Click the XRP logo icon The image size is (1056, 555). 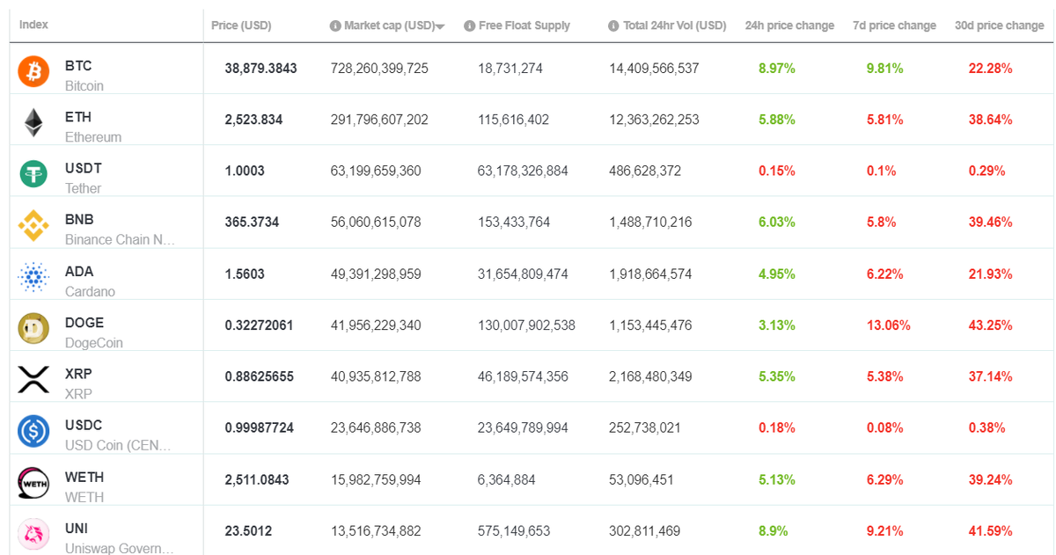tap(33, 380)
